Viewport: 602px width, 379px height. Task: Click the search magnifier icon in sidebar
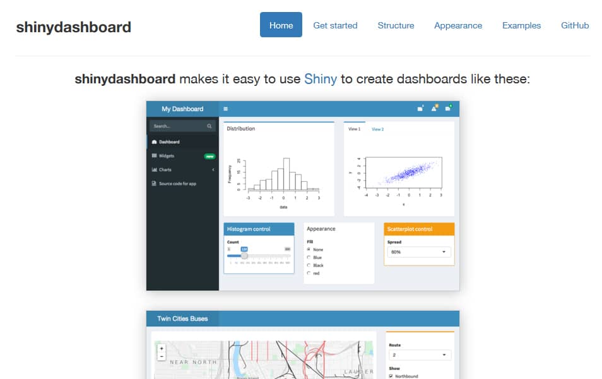pos(210,126)
